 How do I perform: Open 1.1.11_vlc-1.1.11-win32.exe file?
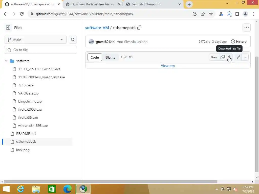point(39,69)
